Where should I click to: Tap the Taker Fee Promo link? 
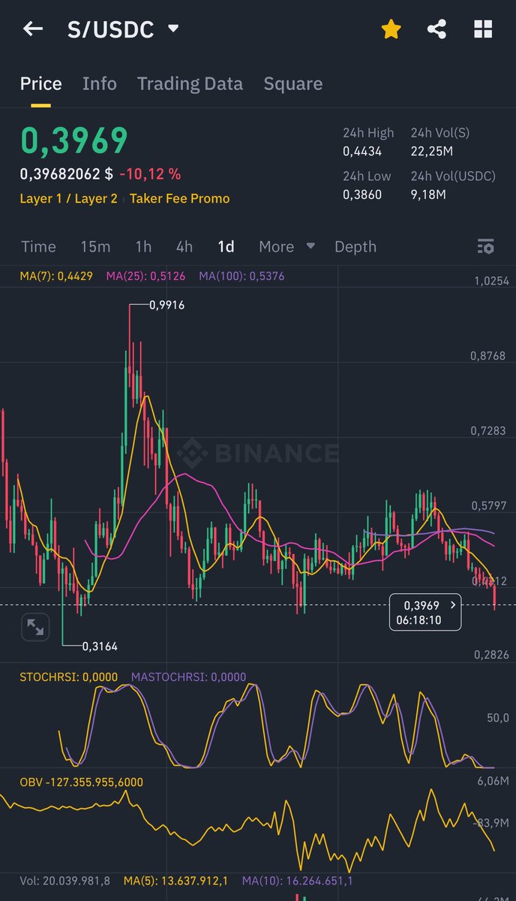click(179, 198)
